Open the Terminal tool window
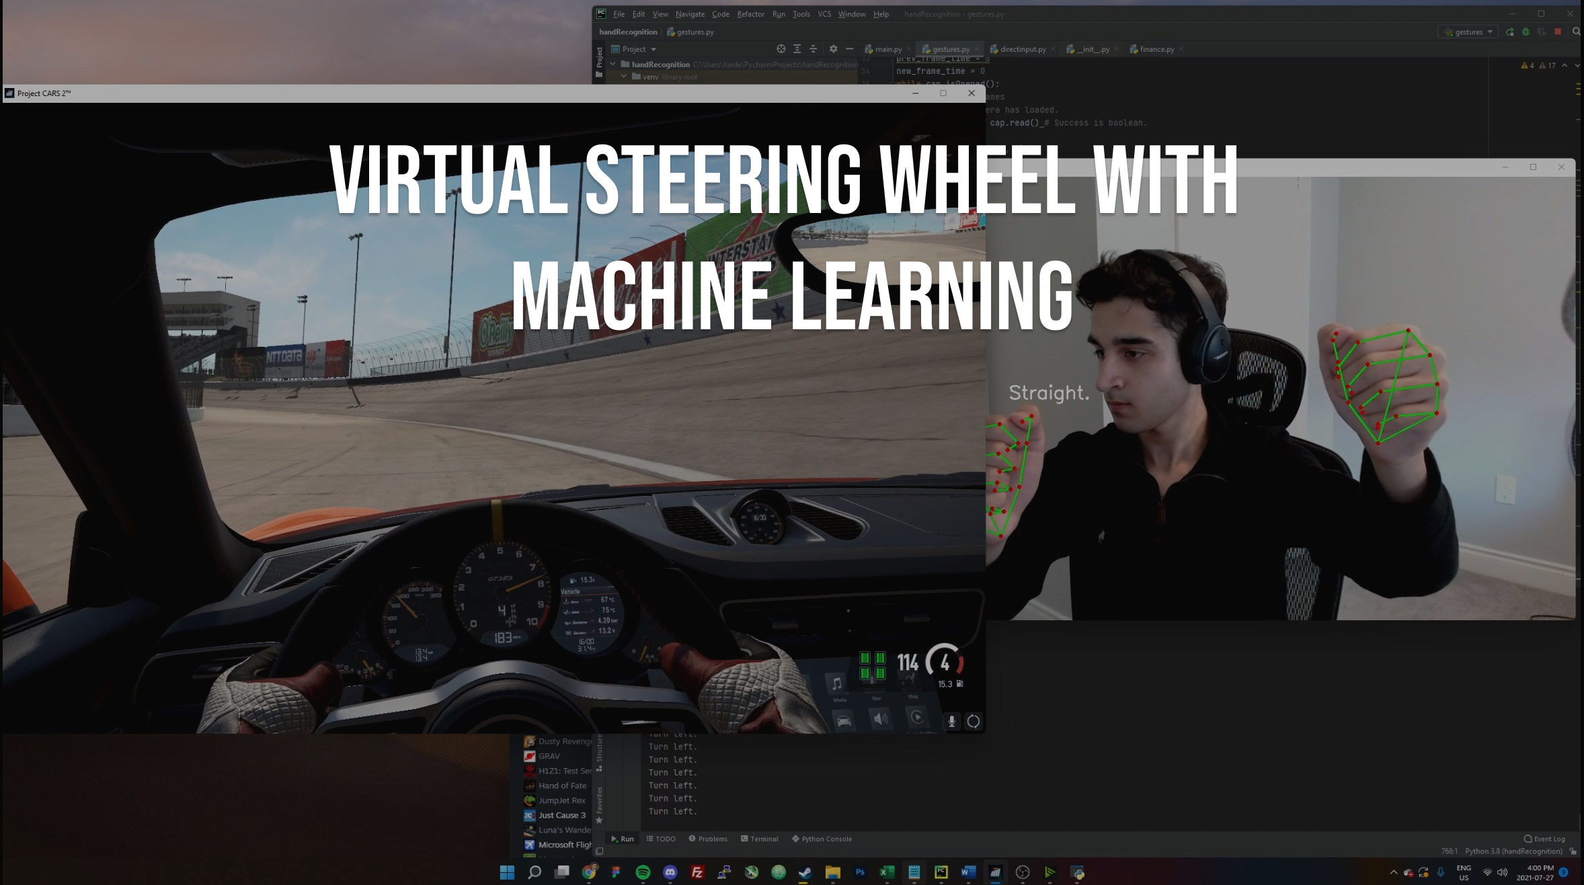This screenshot has width=1584, height=885. 759,839
